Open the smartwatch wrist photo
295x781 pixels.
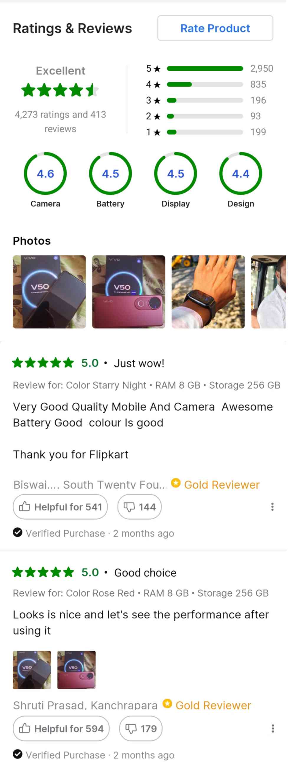click(208, 292)
